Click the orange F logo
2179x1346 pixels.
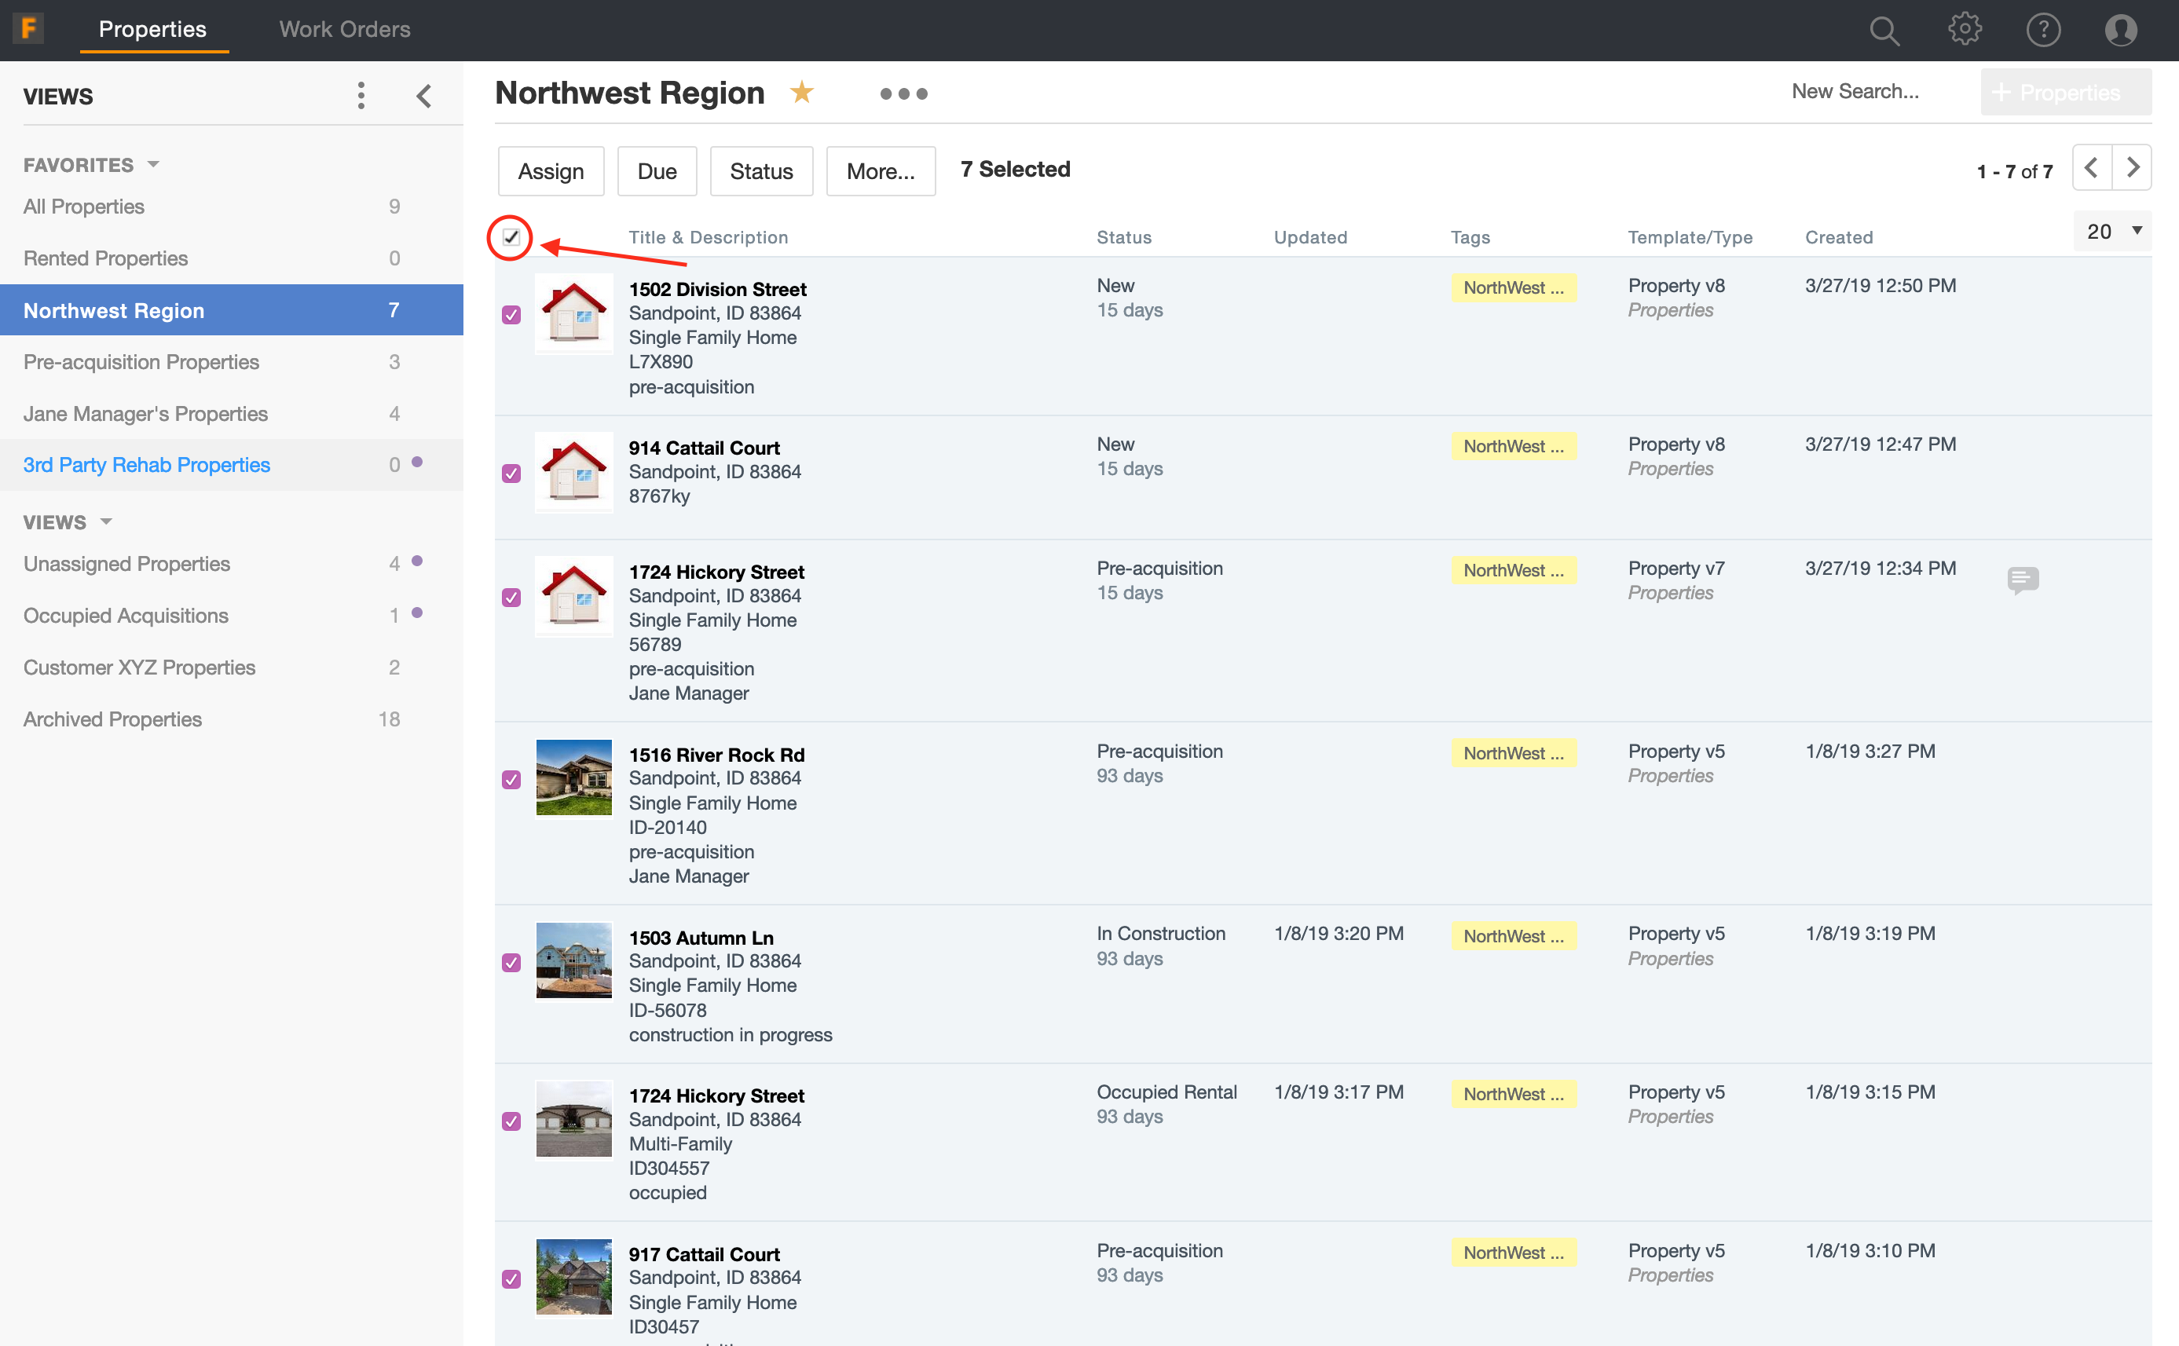click(28, 28)
